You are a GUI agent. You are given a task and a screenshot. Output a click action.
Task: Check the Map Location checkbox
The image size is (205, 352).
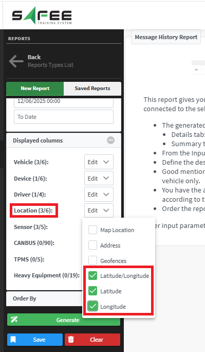(92, 230)
